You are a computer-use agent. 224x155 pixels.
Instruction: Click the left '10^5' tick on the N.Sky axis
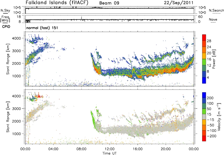(17, 8)
